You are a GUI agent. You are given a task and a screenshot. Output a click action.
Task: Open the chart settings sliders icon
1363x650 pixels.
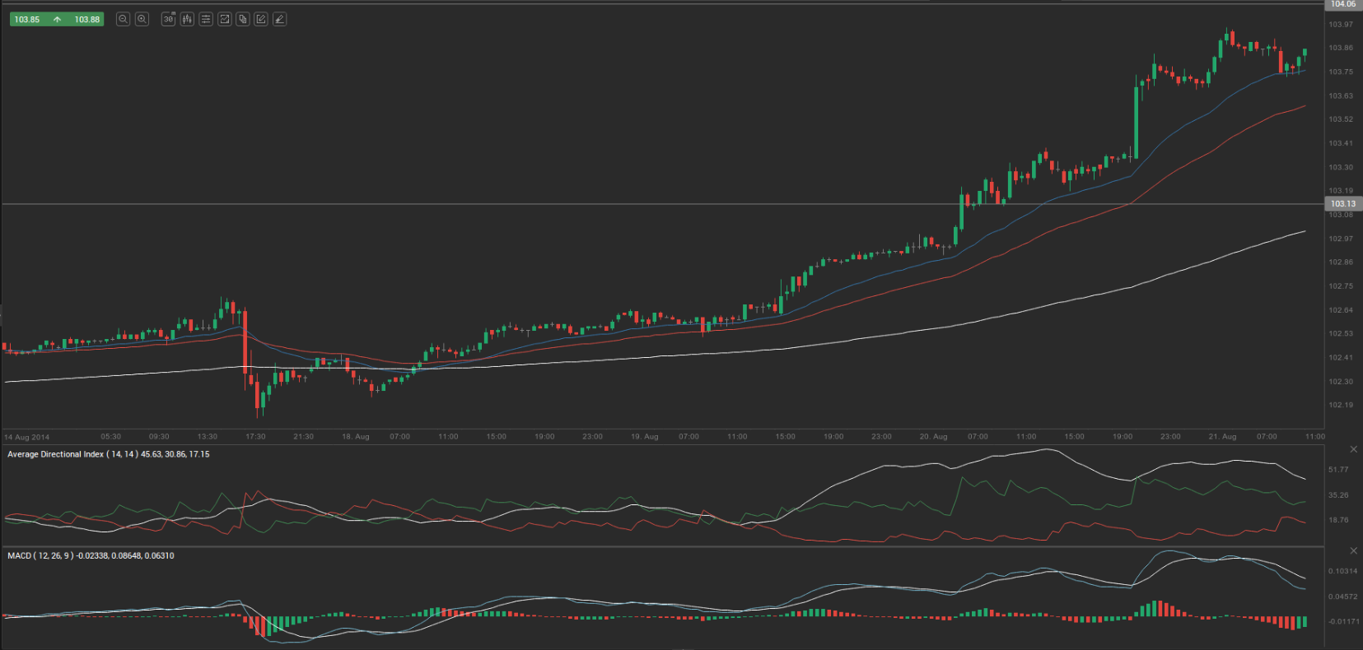206,19
